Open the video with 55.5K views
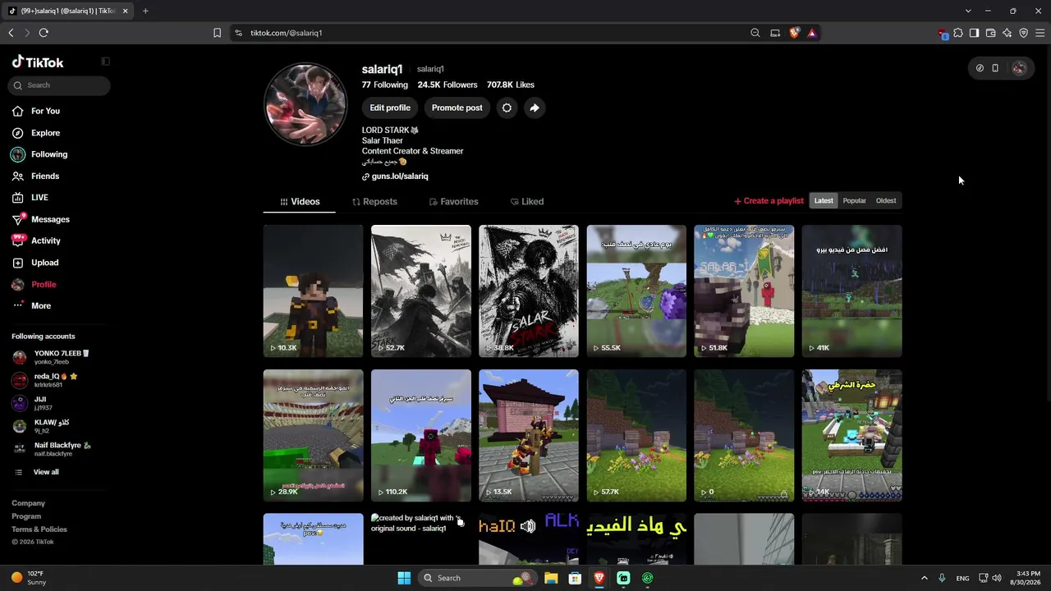This screenshot has height=591, width=1051. point(636,291)
